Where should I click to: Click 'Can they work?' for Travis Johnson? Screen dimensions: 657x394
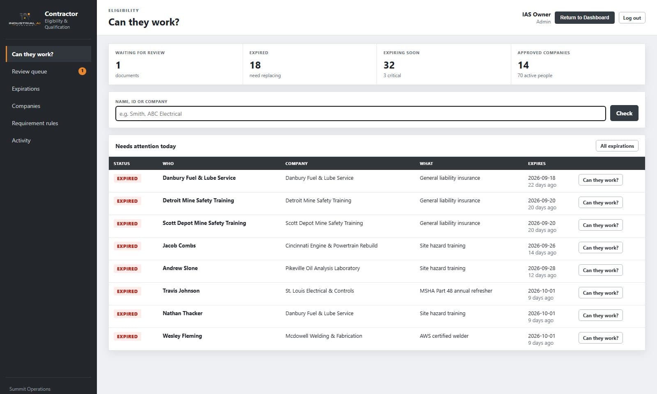600,293
